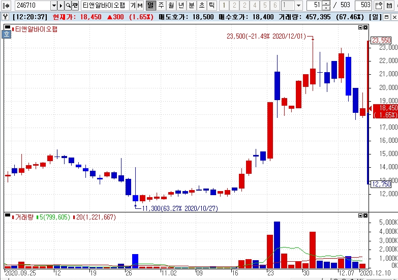This screenshot has height=280, width=398.
Task: Switch to the 초 second period
Action: (x=201, y=5)
